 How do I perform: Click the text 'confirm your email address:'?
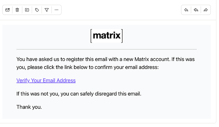click(127, 67)
